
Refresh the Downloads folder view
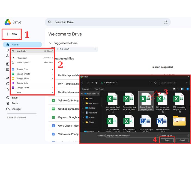click(x=155, y=83)
